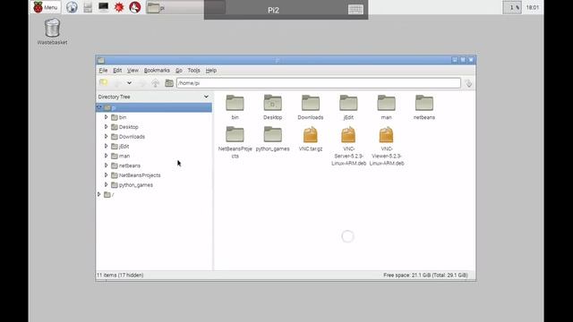Select man in the directory tree
573x322 pixels.
coord(124,156)
